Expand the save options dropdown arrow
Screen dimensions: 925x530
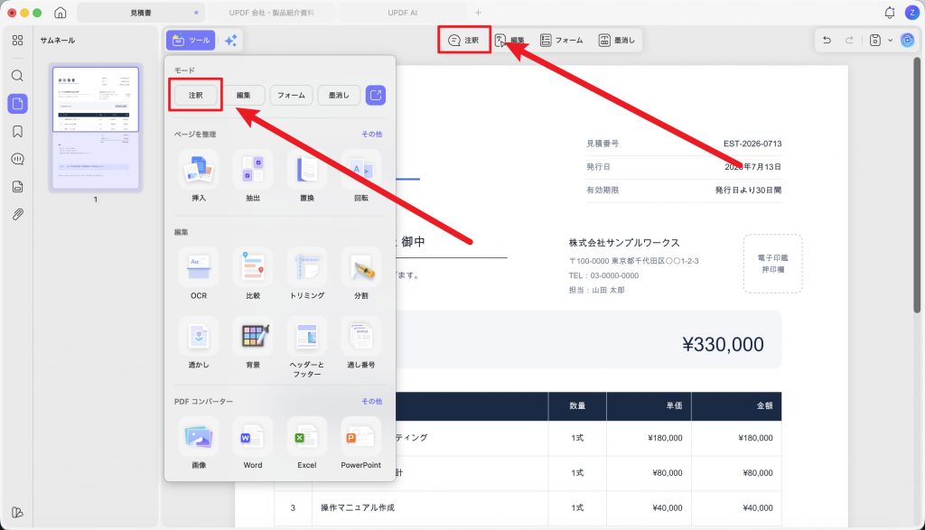(x=890, y=40)
